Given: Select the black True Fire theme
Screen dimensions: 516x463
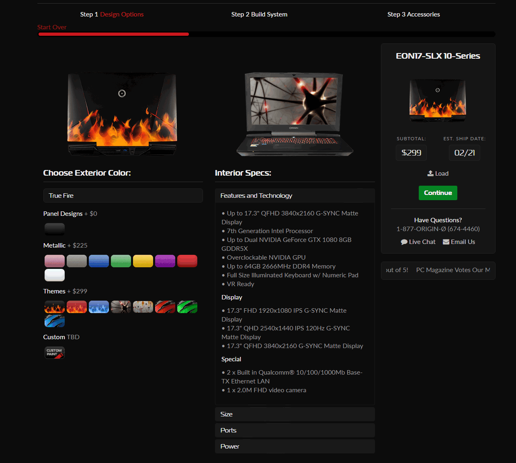Looking at the screenshot, I should pyautogui.click(x=55, y=307).
